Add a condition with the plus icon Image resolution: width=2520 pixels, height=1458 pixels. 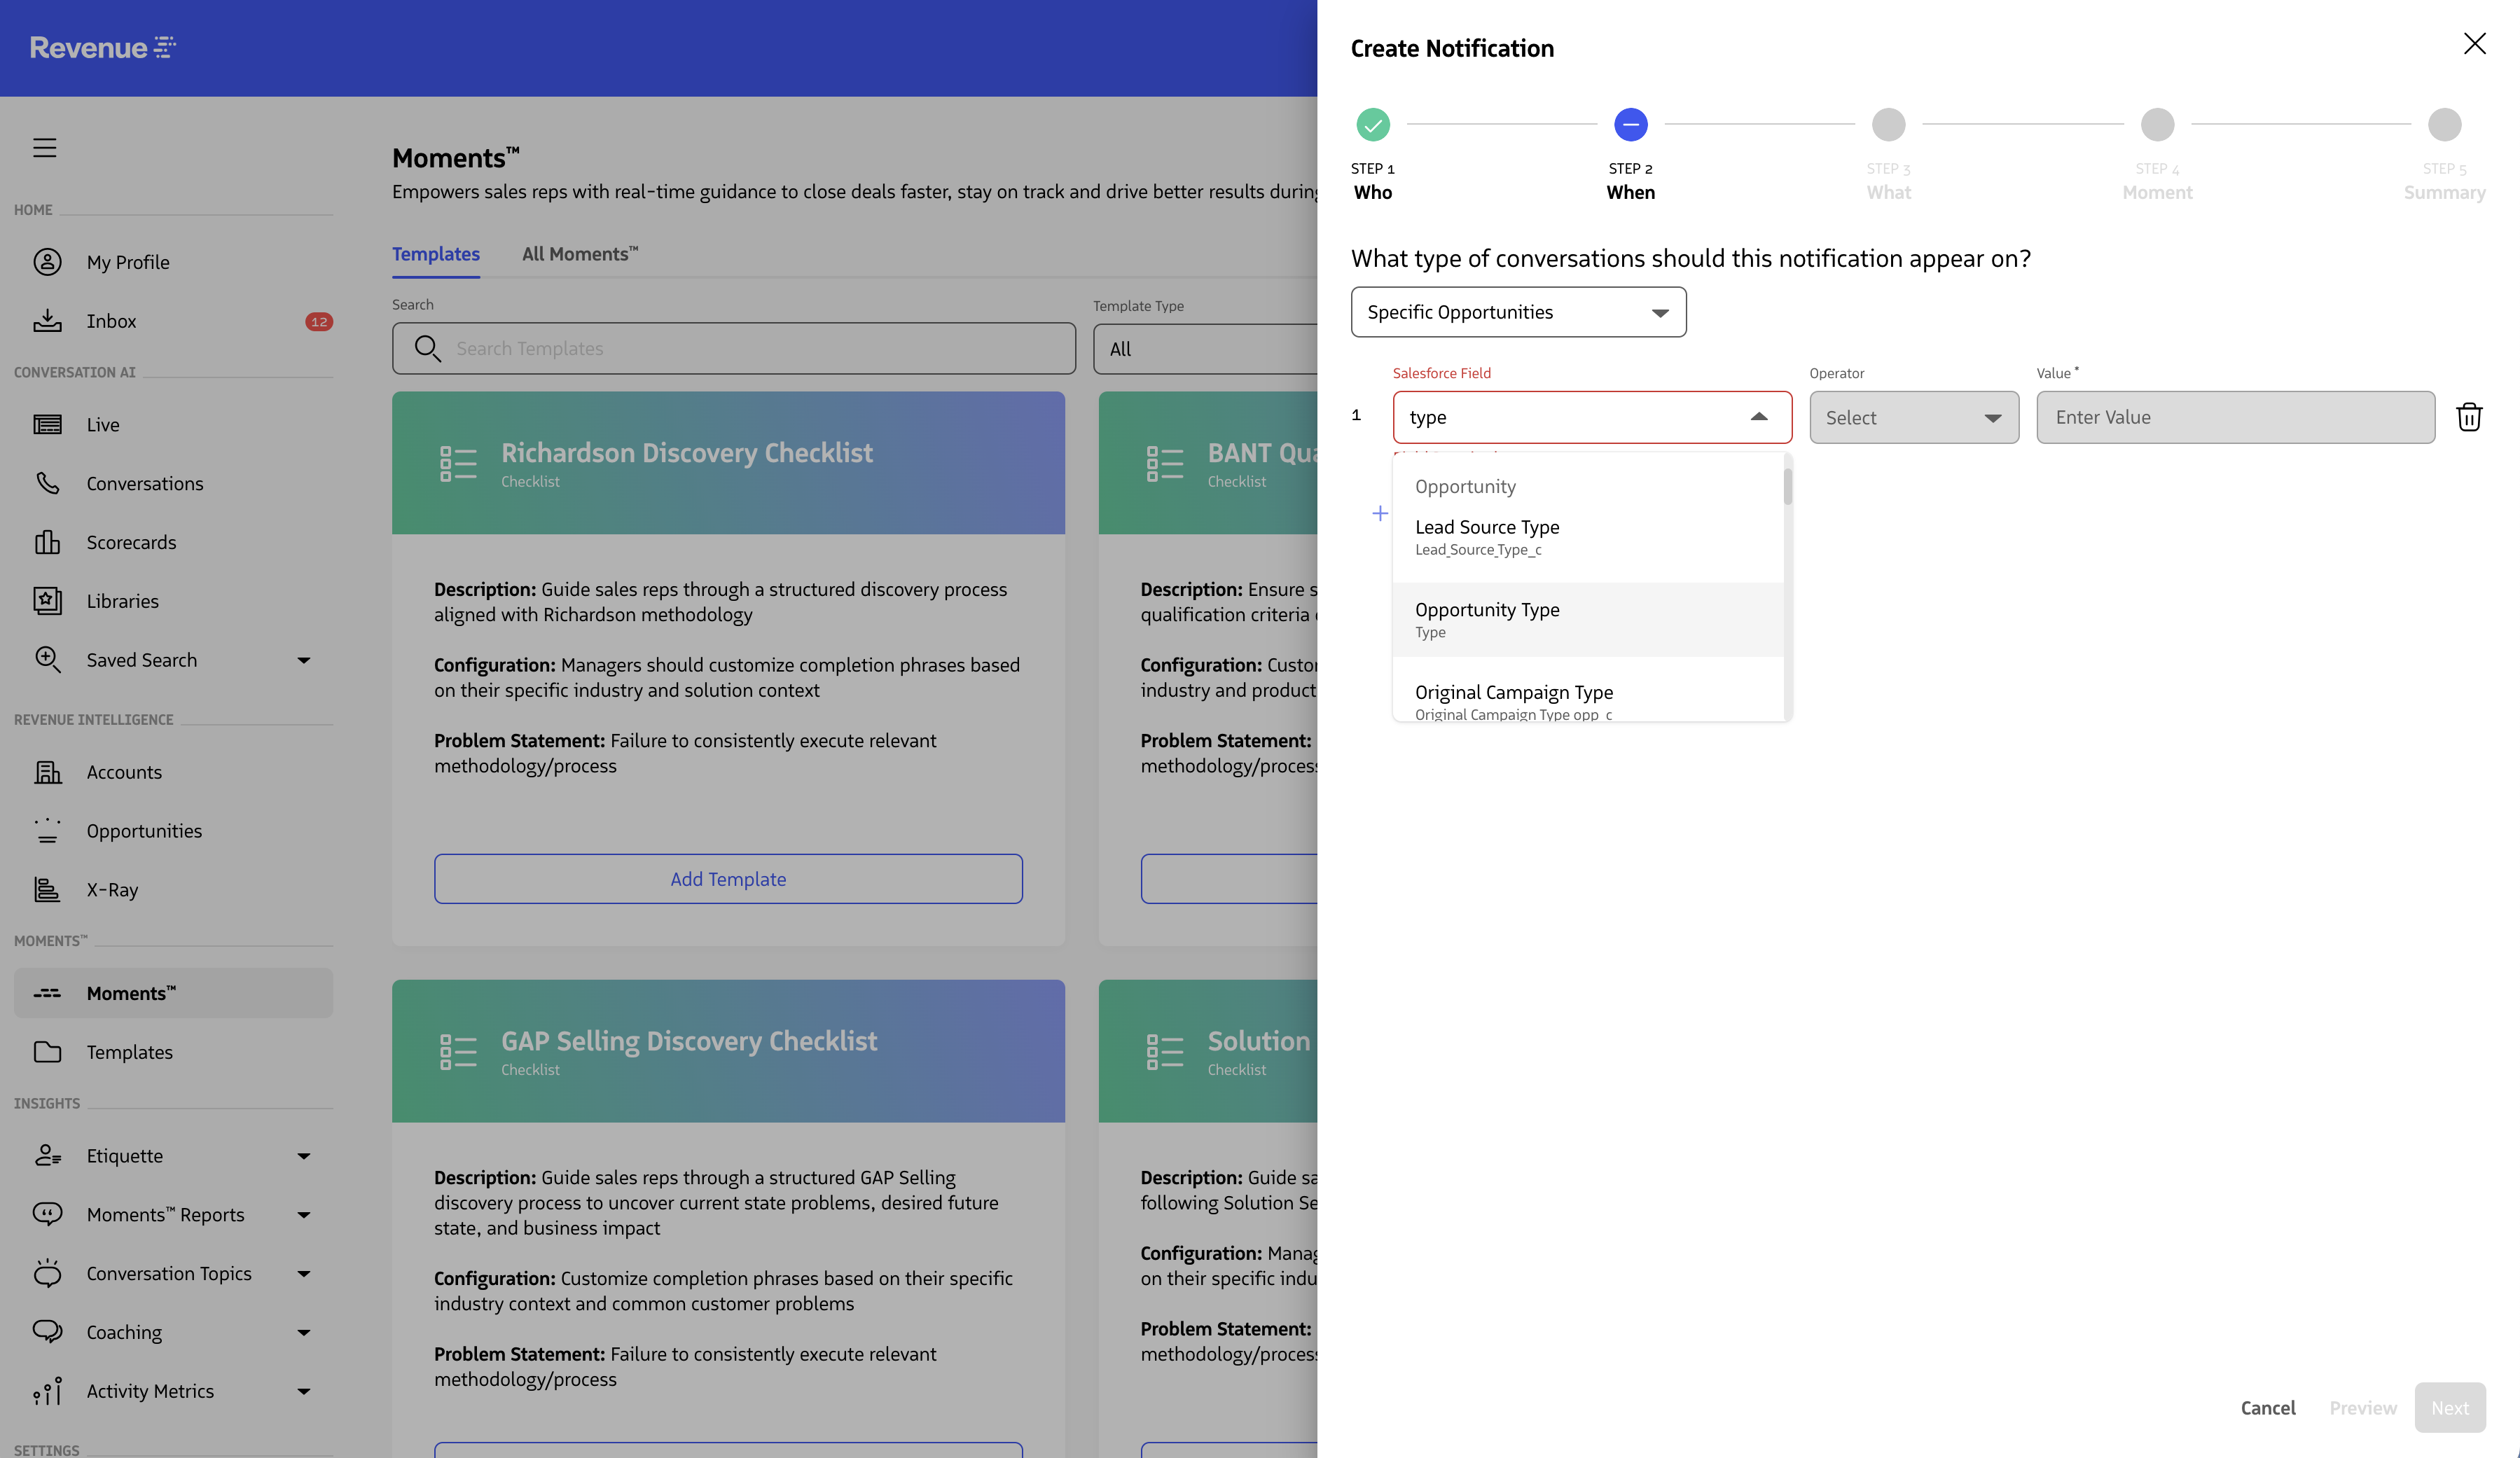tap(1380, 513)
